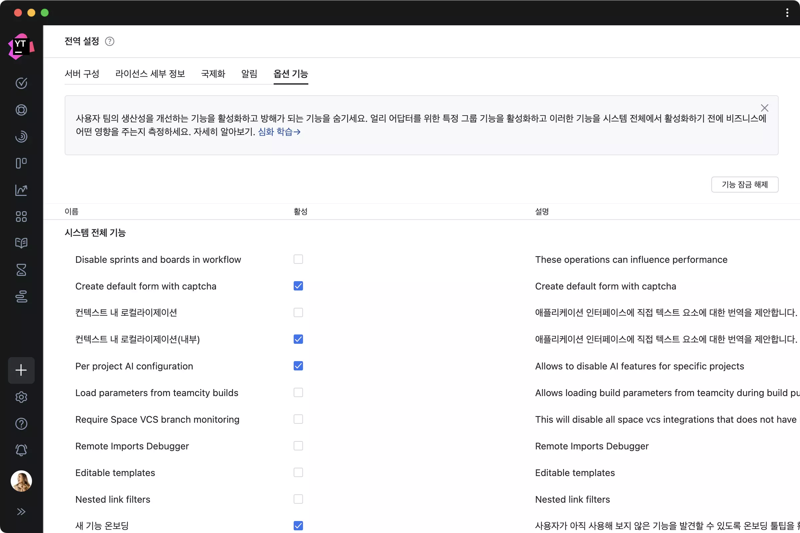The width and height of the screenshot is (800, 533).
Task: Switch to the 서버 구성 tab
Action: [82, 74]
